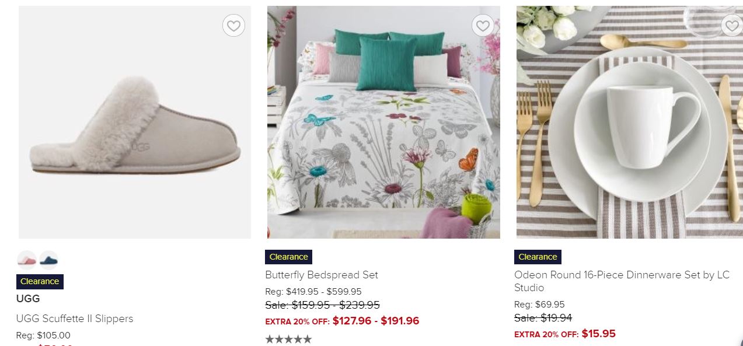Click the five-star rating under bedspread

288,339
